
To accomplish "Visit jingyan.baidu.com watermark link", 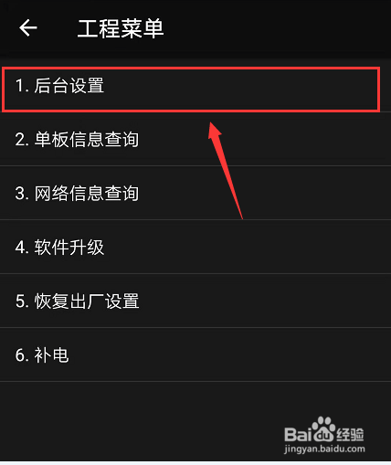I will 324,449.
